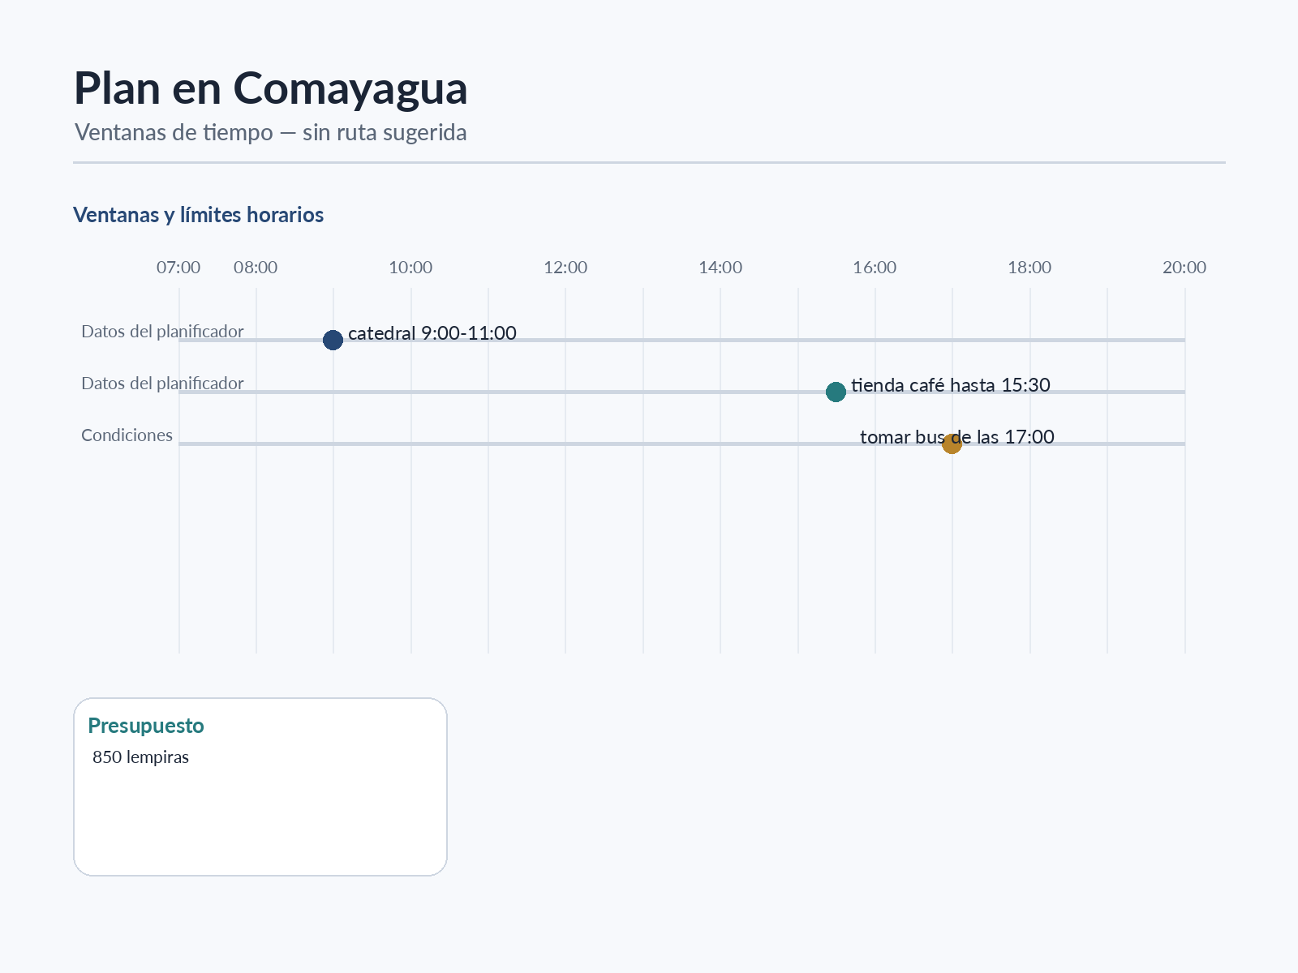Click the 08:00 axis label
Image resolution: width=1298 pixels, height=973 pixels.
pos(256,268)
